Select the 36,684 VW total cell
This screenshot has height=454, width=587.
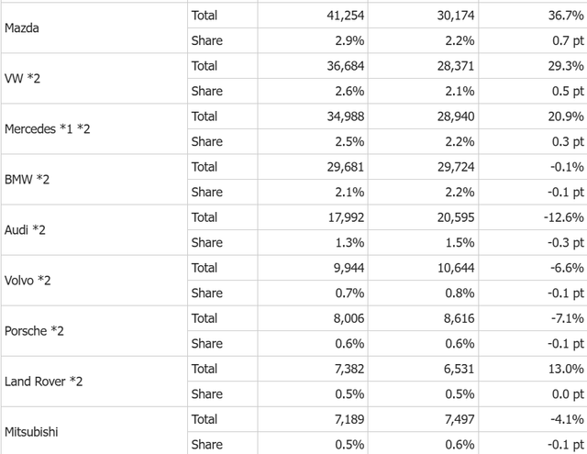[333, 66]
